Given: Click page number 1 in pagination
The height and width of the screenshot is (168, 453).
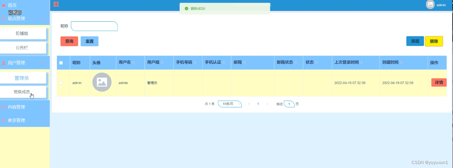Looking at the screenshot, I should click(258, 104).
